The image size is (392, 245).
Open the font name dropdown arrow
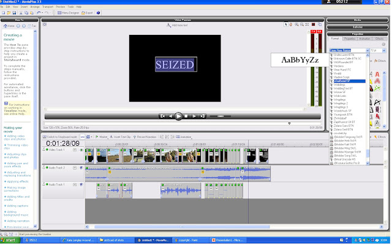tap(367, 50)
